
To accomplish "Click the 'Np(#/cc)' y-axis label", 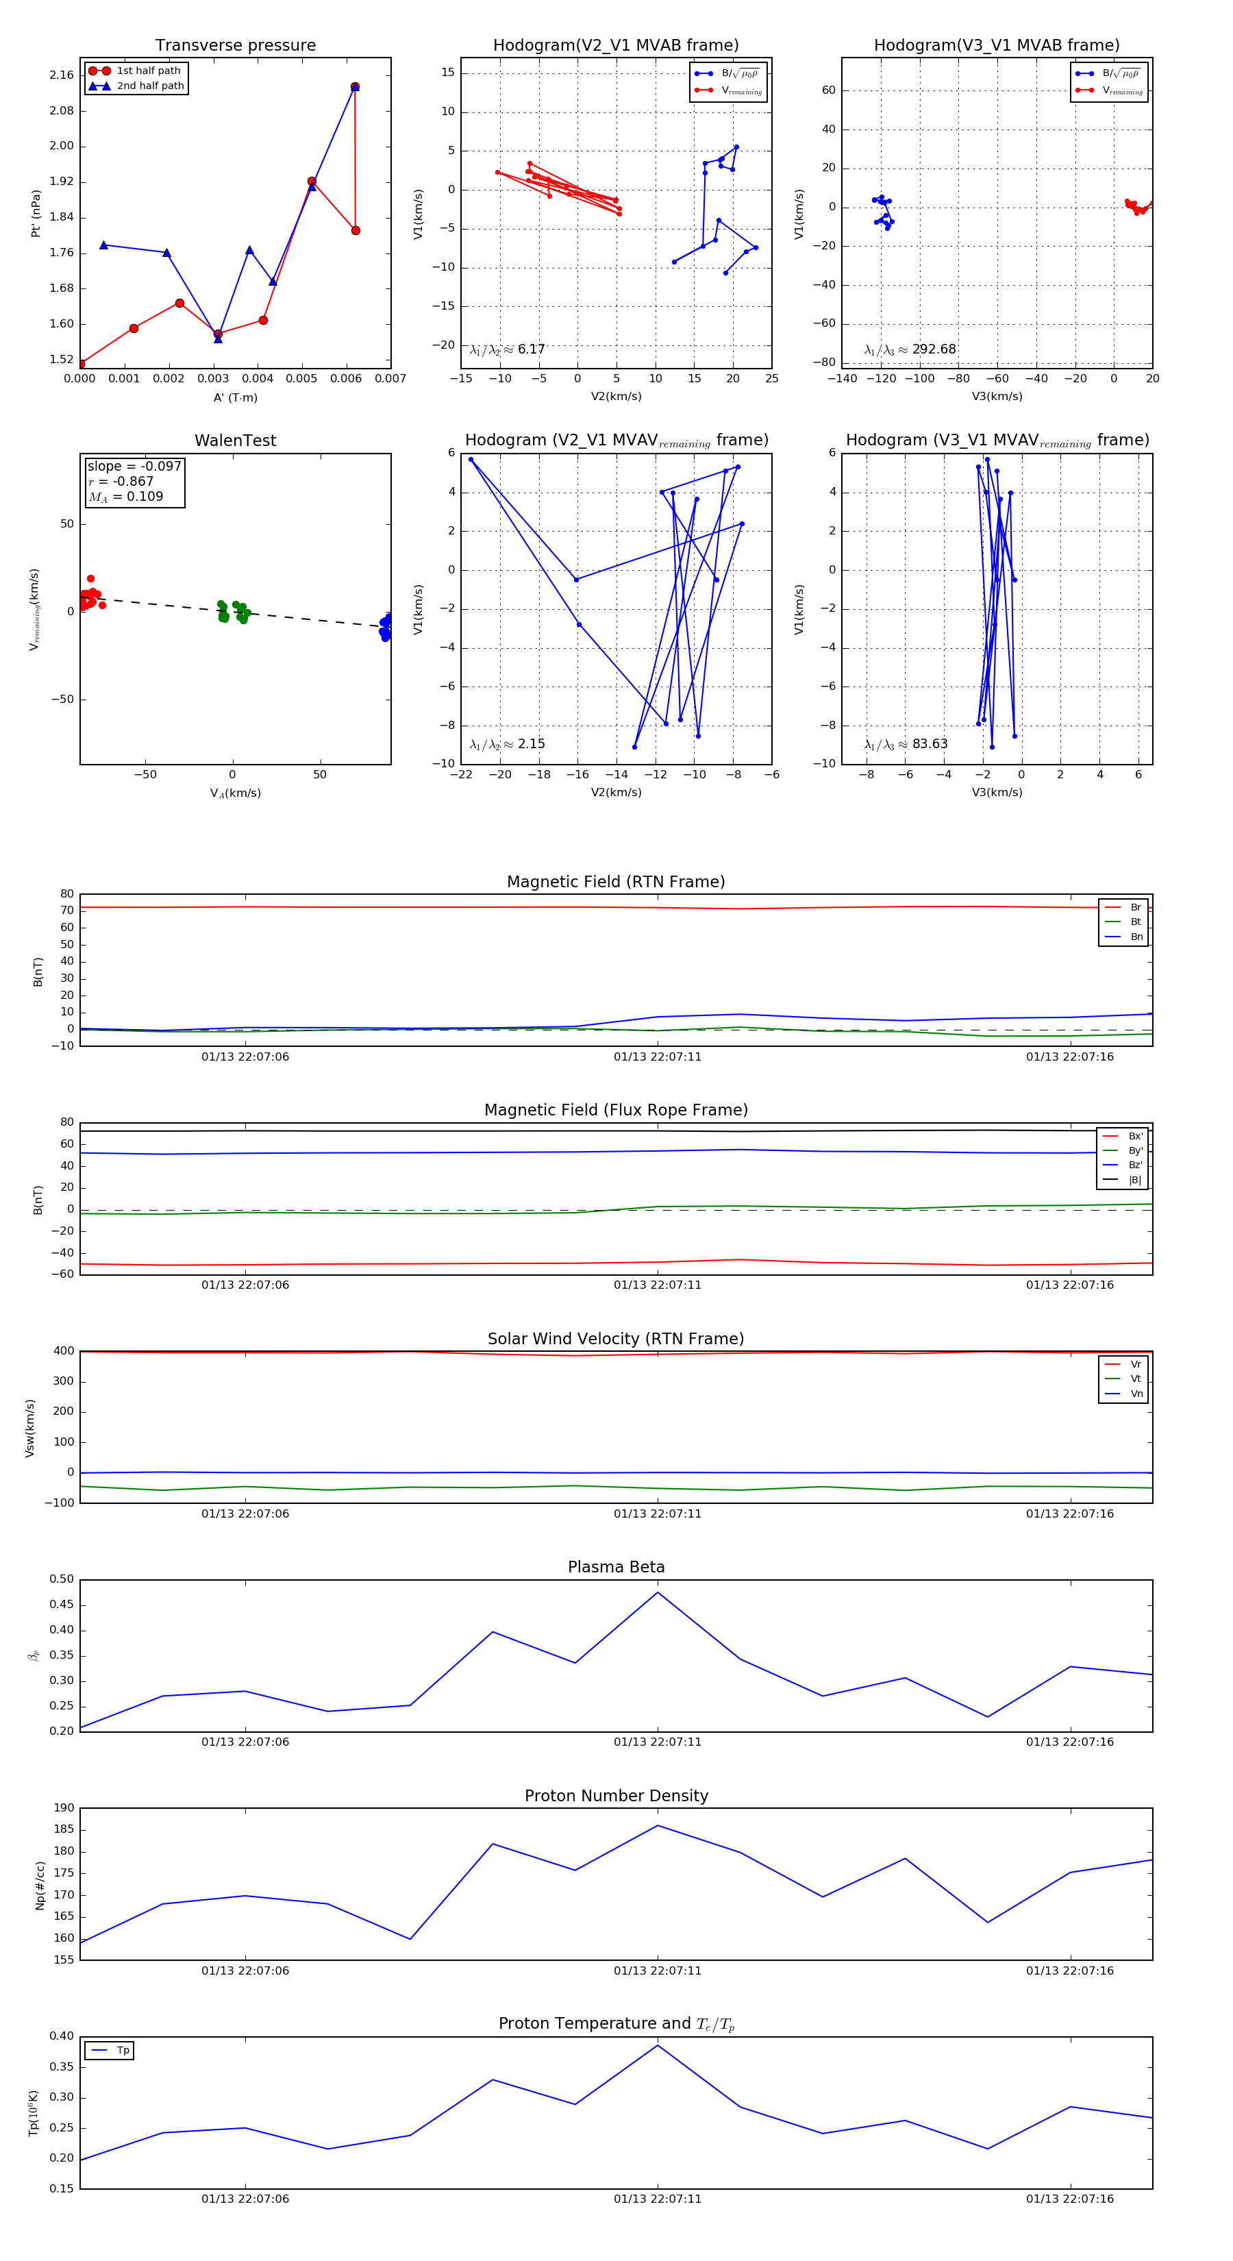I will (x=40, y=1886).
